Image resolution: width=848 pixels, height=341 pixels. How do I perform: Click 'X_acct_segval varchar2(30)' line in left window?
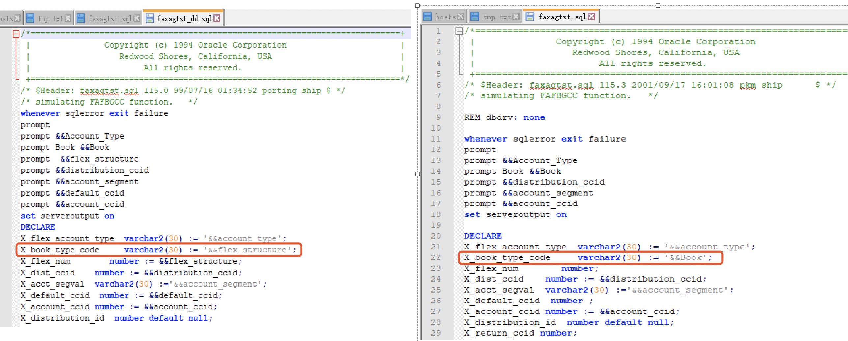[x=143, y=284]
